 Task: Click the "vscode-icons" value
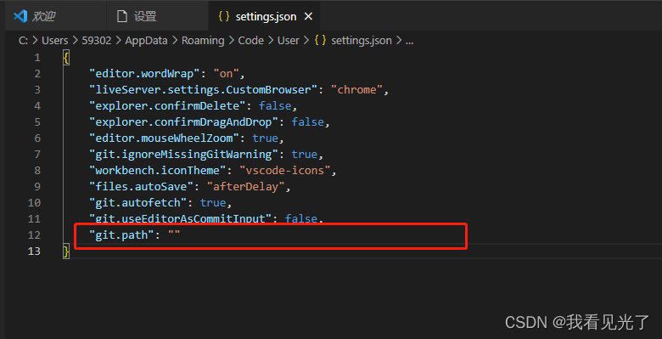pos(285,171)
